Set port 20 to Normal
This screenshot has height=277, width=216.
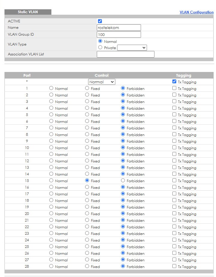pyautogui.click(x=51, y=213)
